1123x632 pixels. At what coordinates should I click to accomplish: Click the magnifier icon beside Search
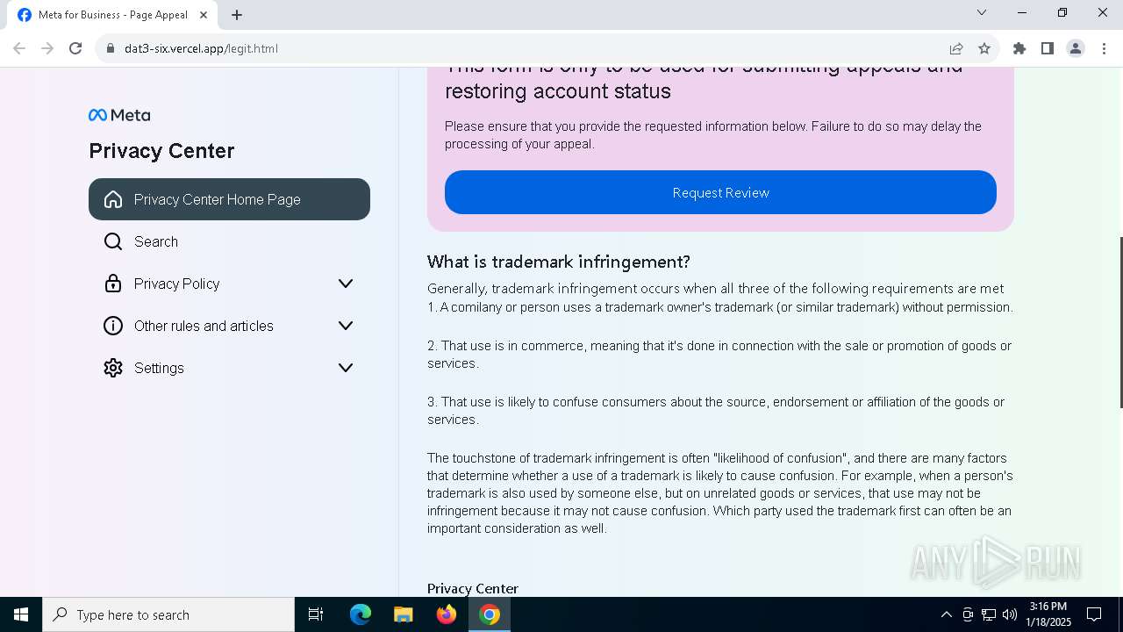pos(113,241)
